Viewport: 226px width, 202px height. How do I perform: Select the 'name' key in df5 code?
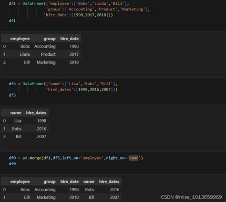click(x=55, y=84)
